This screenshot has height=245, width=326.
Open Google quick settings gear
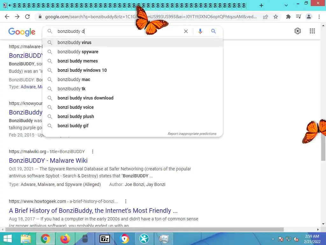pos(298,31)
